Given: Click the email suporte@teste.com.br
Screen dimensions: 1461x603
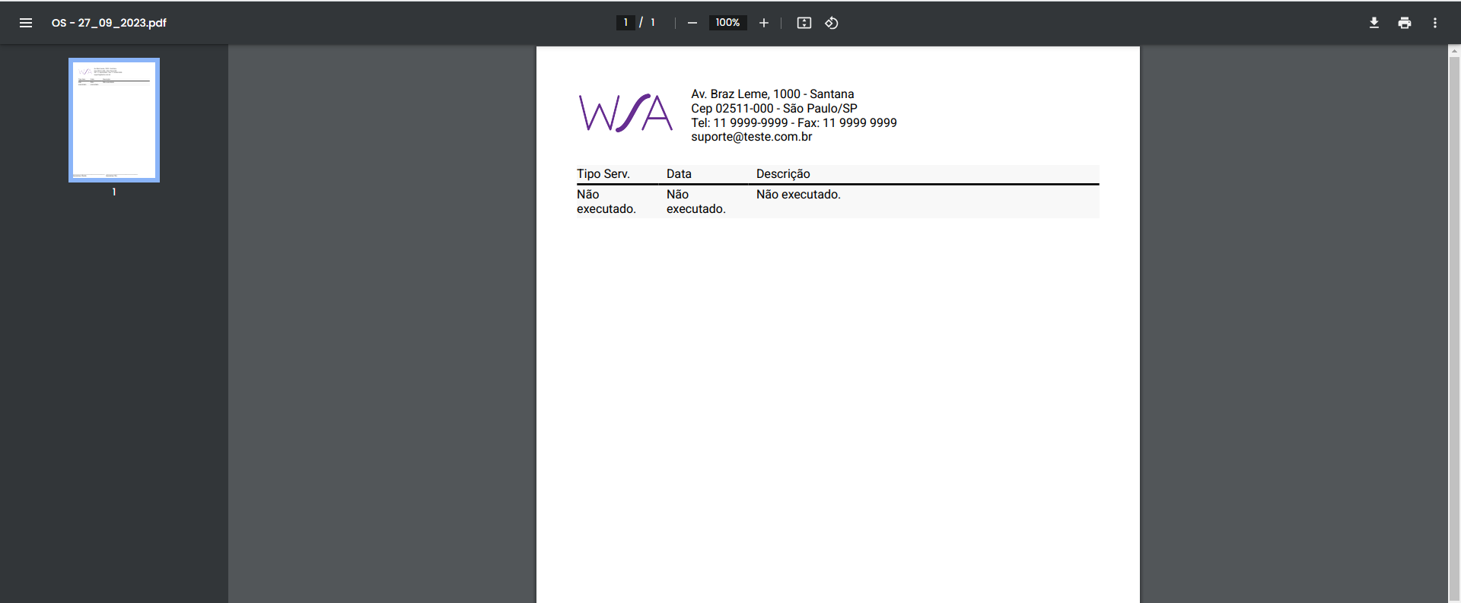Looking at the screenshot, I should pyautogui.click(x=752, y=137).
